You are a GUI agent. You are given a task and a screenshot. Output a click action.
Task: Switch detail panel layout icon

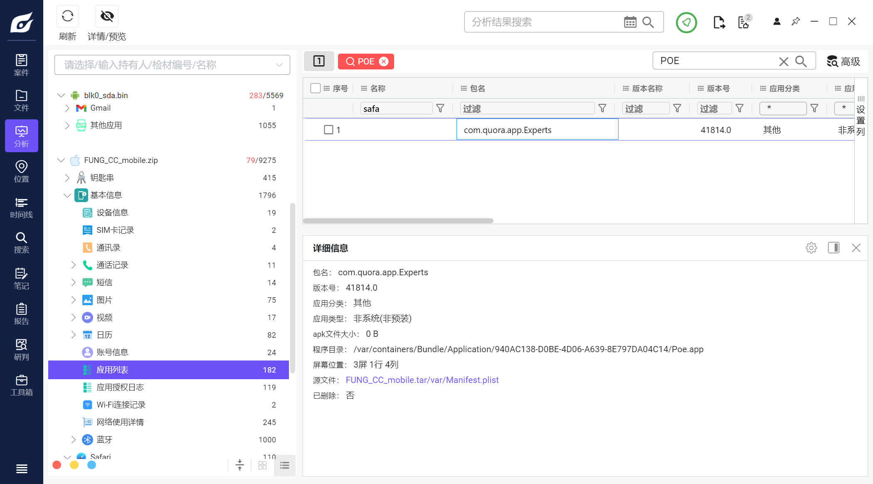[834, 248]
